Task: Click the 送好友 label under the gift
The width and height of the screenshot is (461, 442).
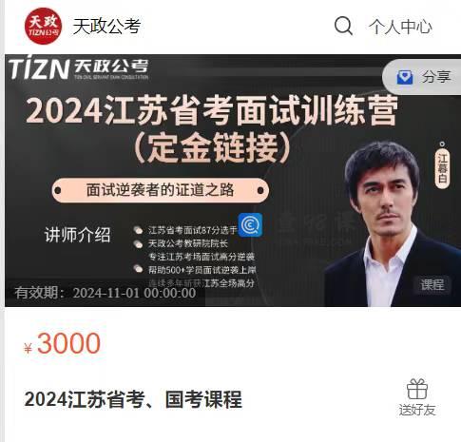Action: tap(417, 410)
